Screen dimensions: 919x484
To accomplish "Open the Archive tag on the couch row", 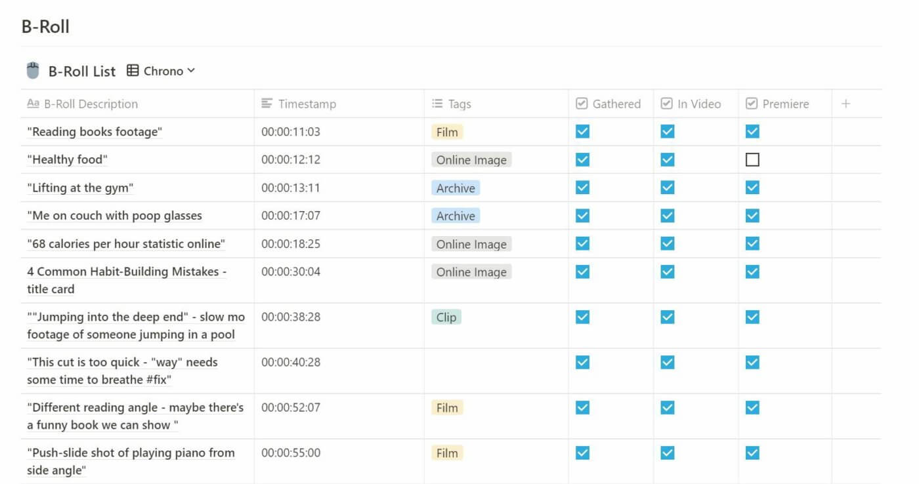I will 456,216.
